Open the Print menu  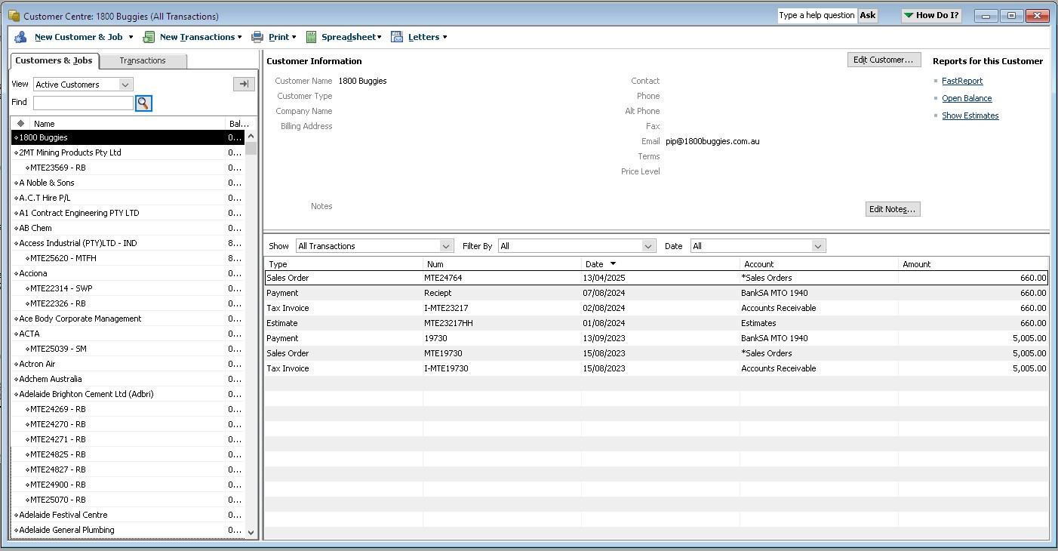[x=282, y=37]
